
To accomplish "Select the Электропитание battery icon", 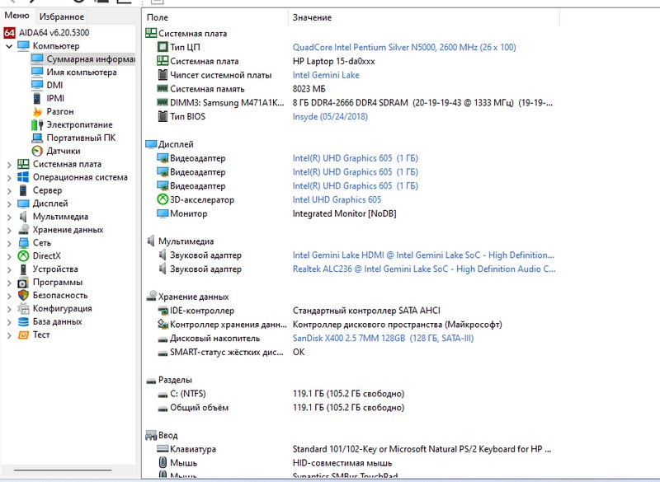I will (37, 124).
